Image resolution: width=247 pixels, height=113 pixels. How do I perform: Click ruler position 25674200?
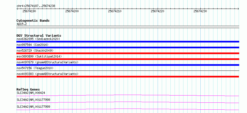pyautogui.click(x=72, y=11)
